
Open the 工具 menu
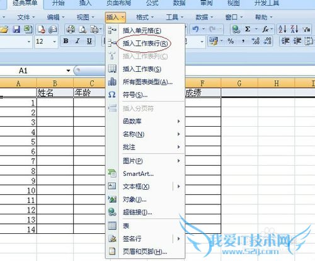point(175,17)
